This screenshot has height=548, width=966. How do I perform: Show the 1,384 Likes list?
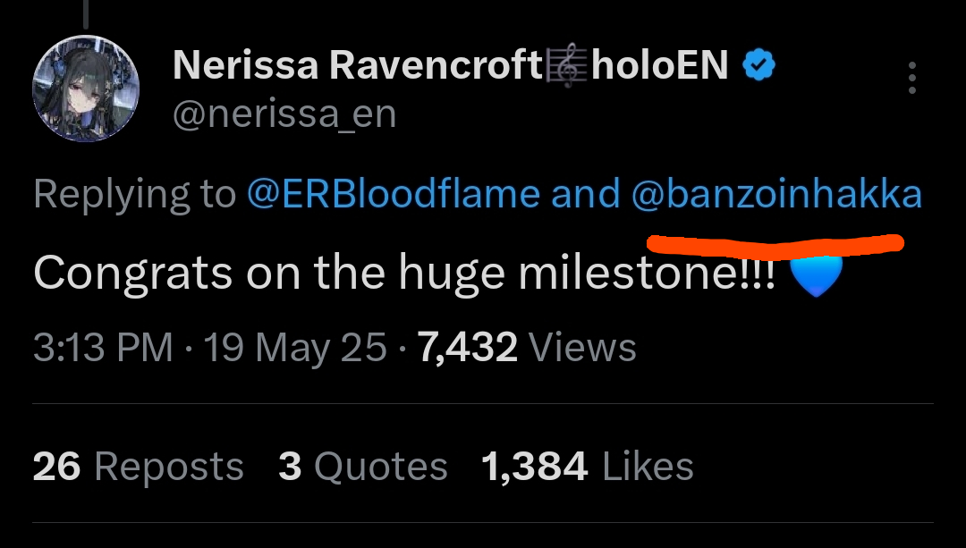coord(587,467)
